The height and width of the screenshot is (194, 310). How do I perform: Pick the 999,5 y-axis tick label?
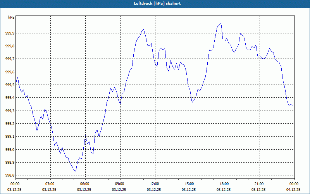[x=10, y=85]
